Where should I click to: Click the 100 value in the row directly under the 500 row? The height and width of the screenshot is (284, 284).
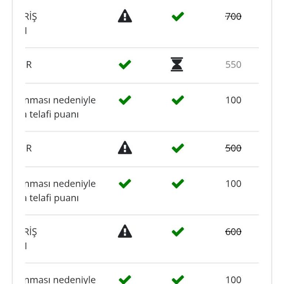(x=233, y=184)
